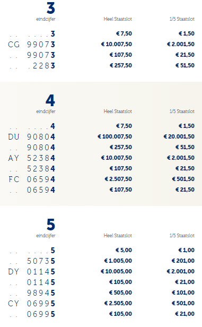Image resolution: width=202 pixels, height=327 pixels.
Task: Click the € 505,00 prize amount
Action: (x=120, y=292)
